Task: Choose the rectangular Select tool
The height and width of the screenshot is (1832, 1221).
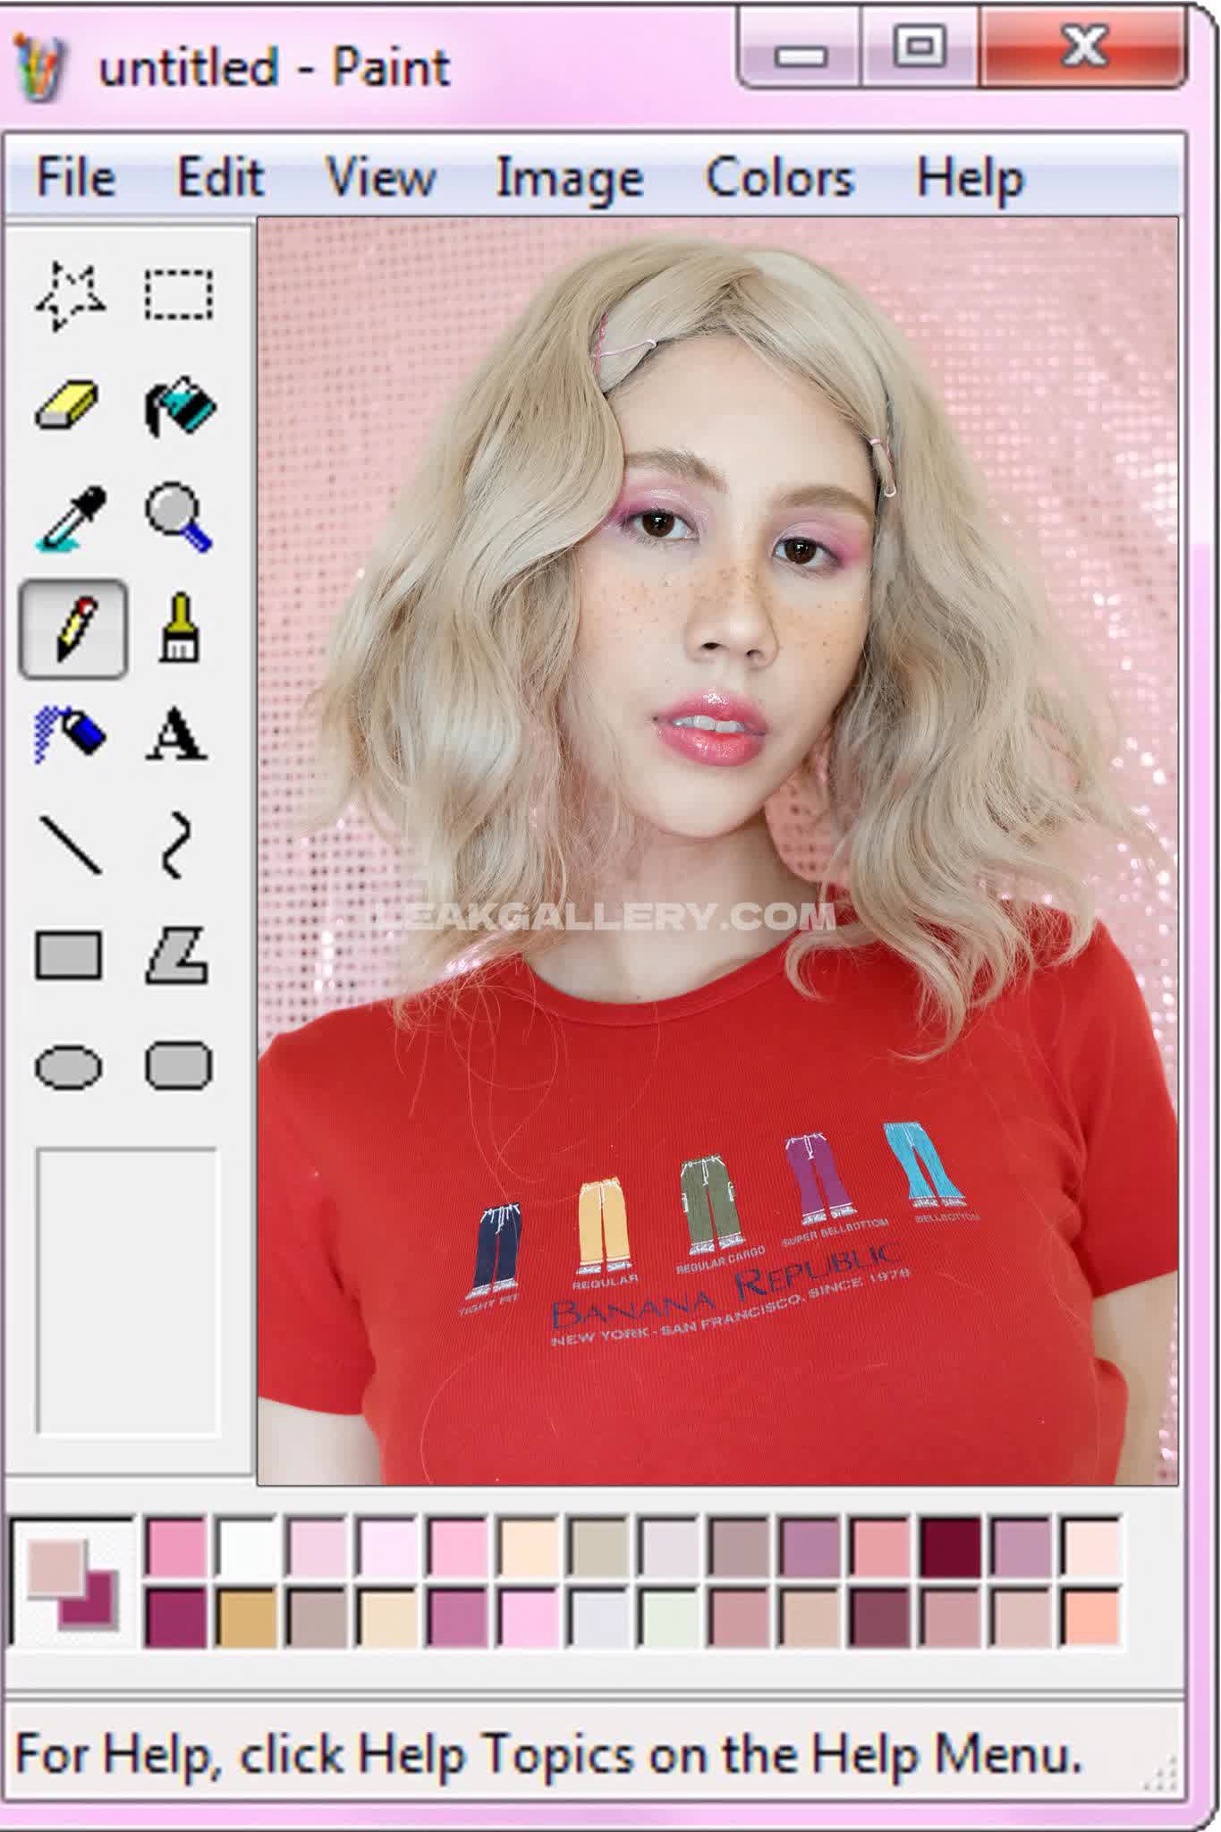Action: click(x=179, y=294)
